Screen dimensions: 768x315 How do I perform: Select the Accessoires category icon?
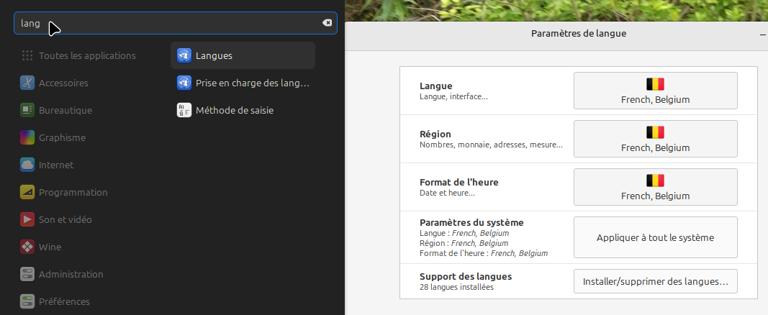coord(27,83)
